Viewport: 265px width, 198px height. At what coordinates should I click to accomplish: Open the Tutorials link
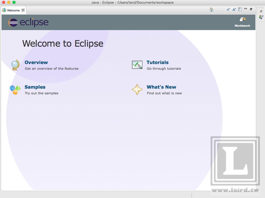pyautogui.click(x=157, y=62)
